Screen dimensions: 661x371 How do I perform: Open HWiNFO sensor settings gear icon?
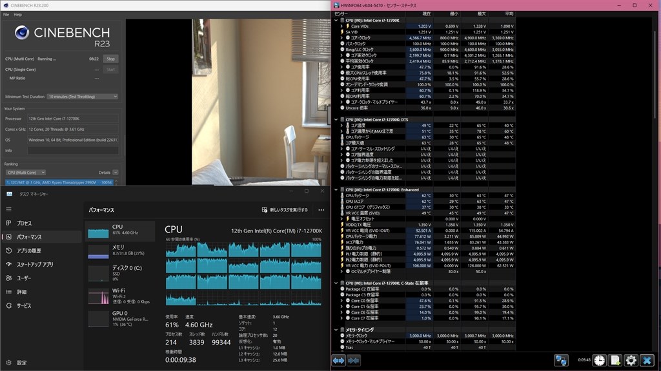631,360
